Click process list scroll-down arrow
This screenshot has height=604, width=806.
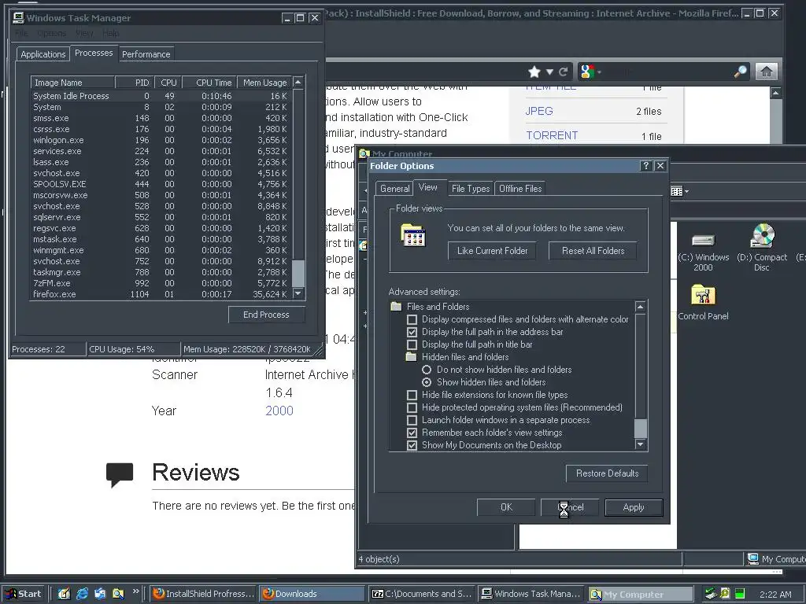point(298,293)
